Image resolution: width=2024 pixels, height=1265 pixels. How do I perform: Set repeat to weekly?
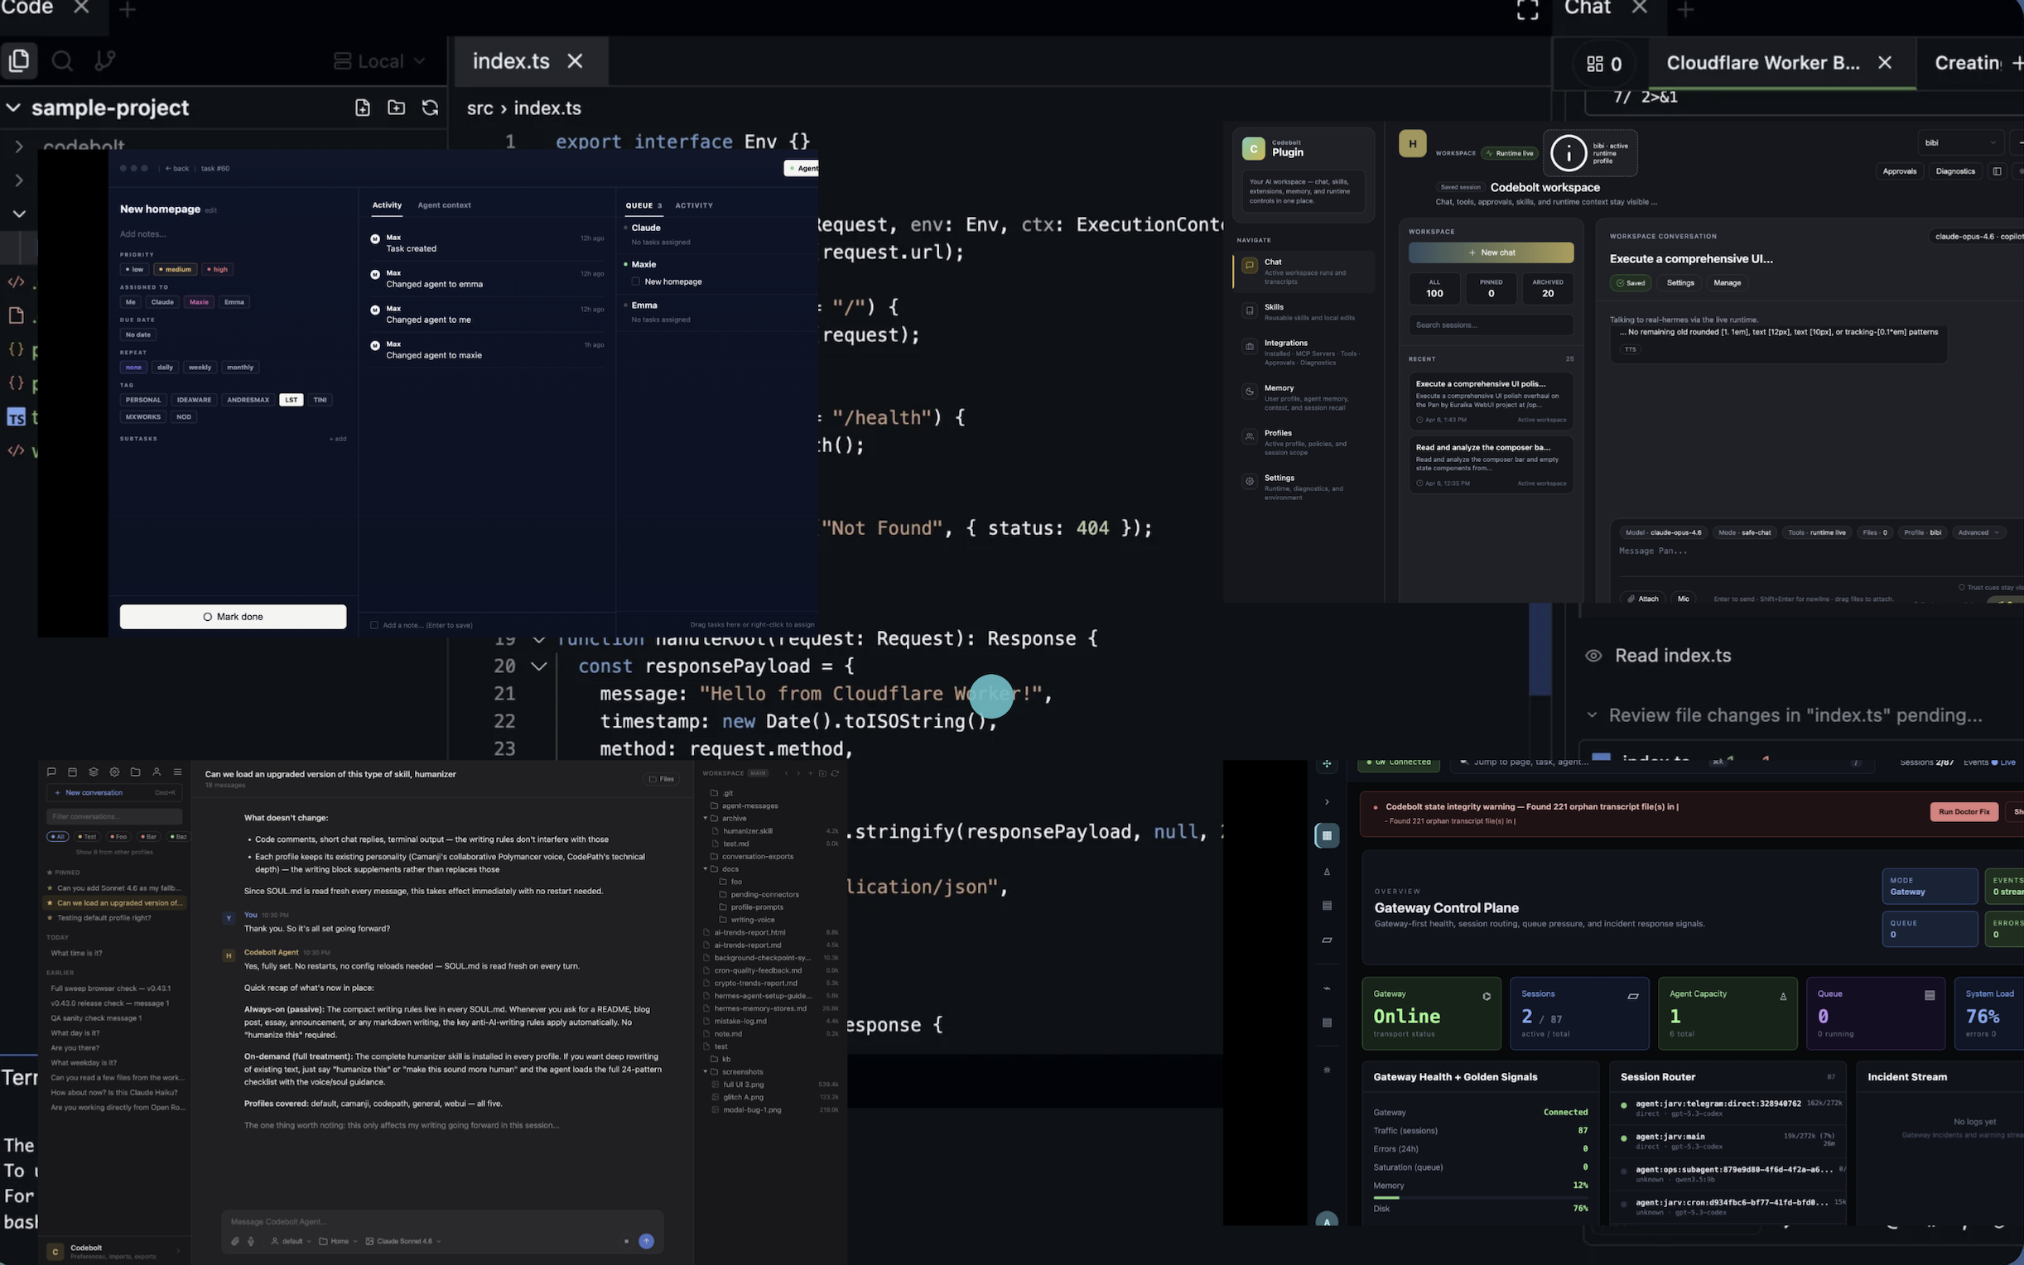pos(200,368)
